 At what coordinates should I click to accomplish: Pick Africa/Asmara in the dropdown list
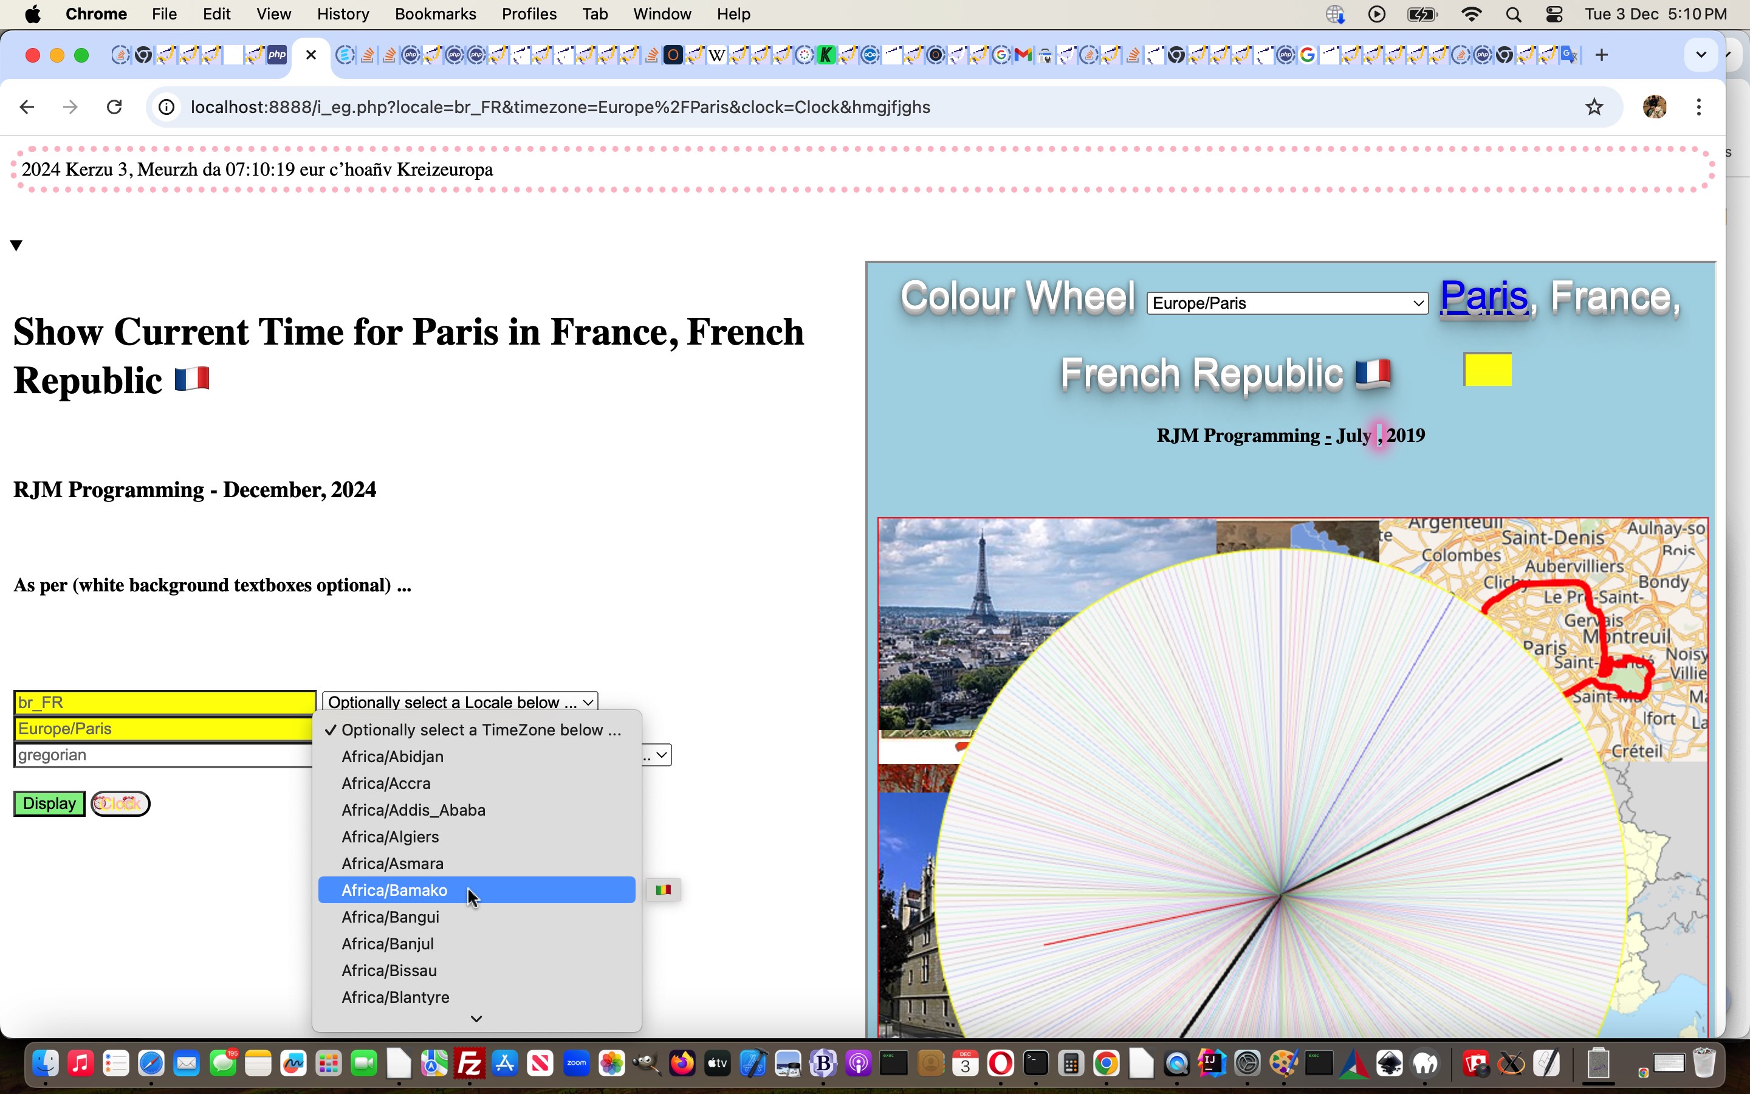[476, 864]
